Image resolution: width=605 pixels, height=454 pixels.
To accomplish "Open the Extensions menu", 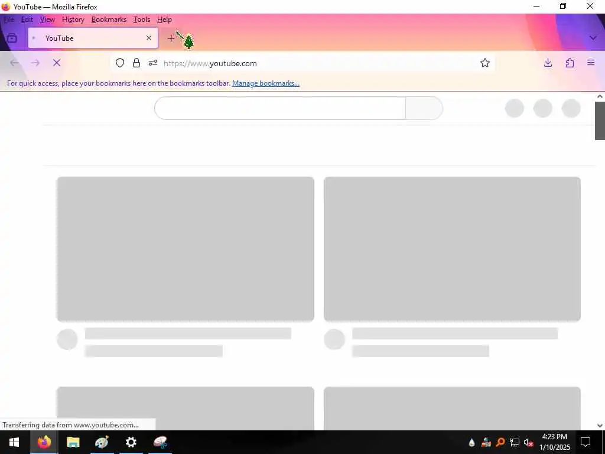I will pyautogui.click(x=570, y=63).
